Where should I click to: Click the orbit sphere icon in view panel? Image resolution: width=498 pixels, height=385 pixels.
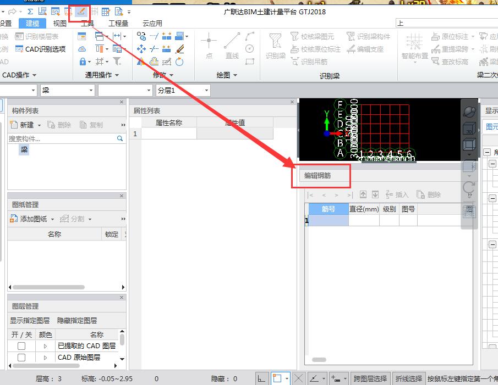[x=469, y=111]
